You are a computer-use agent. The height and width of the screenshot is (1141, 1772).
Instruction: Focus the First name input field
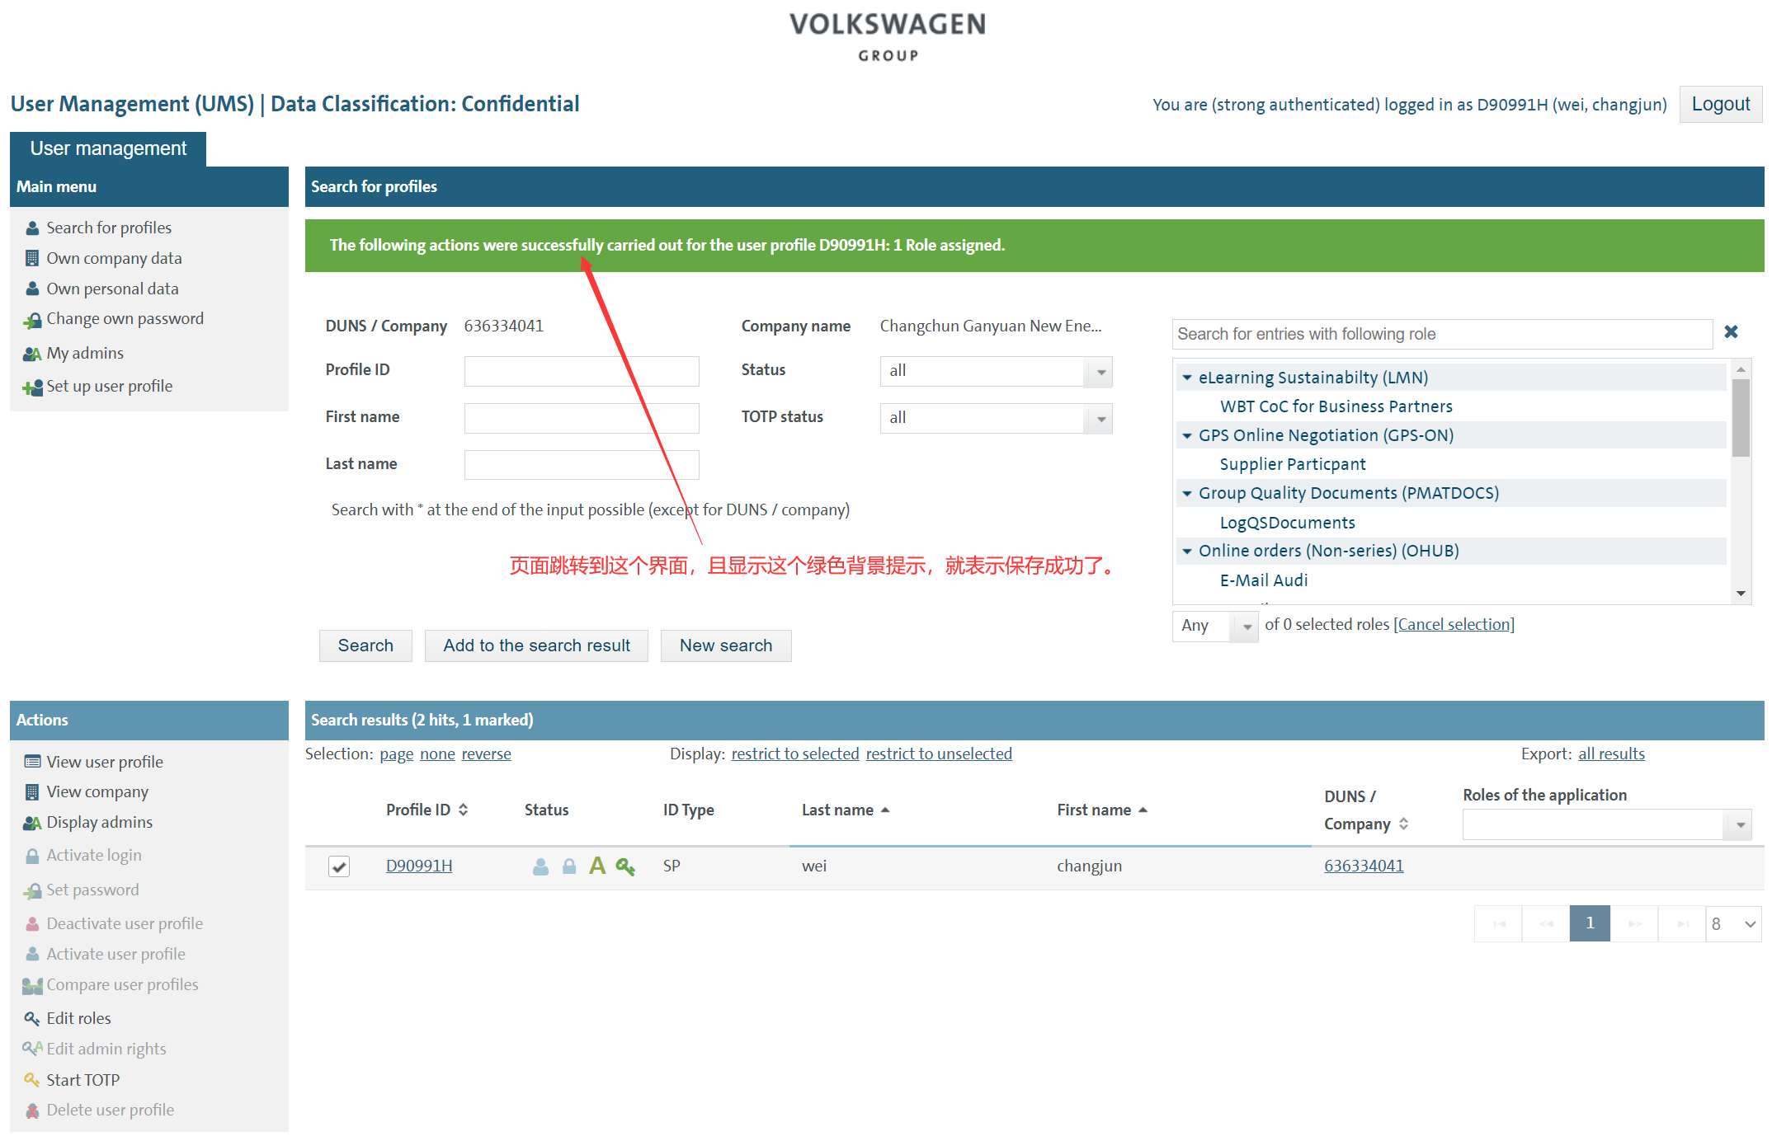click(582, 419)
